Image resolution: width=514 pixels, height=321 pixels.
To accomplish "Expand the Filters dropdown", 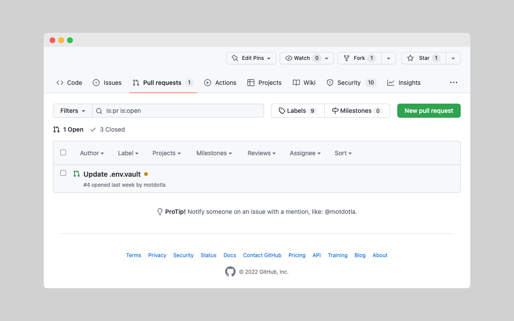I will (73, 111).
